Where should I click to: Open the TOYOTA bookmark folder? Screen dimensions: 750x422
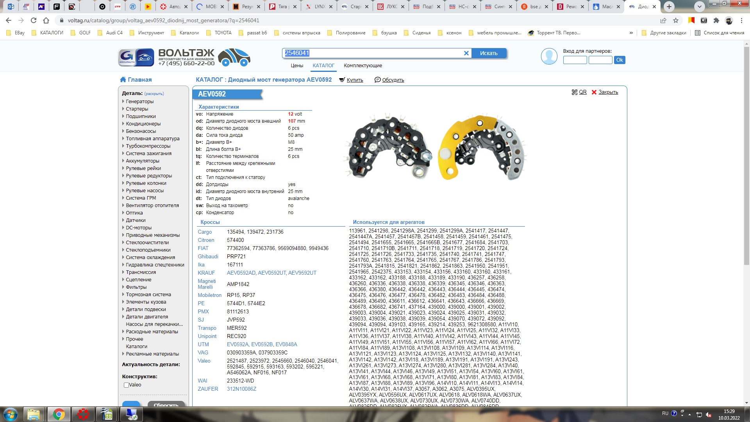[x=219, y=33]
